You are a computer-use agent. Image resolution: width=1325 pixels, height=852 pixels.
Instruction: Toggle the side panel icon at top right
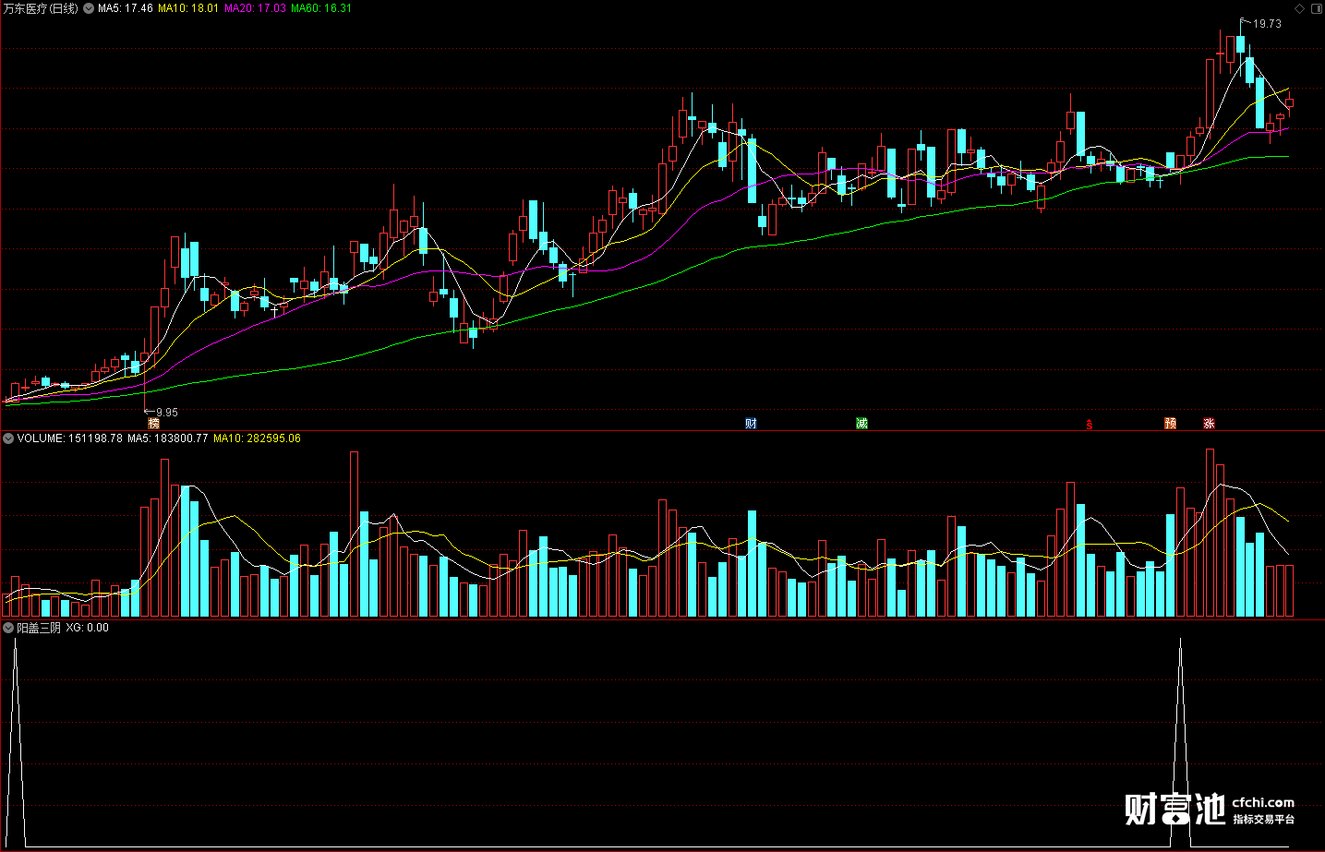click(x=1316, y=8)
